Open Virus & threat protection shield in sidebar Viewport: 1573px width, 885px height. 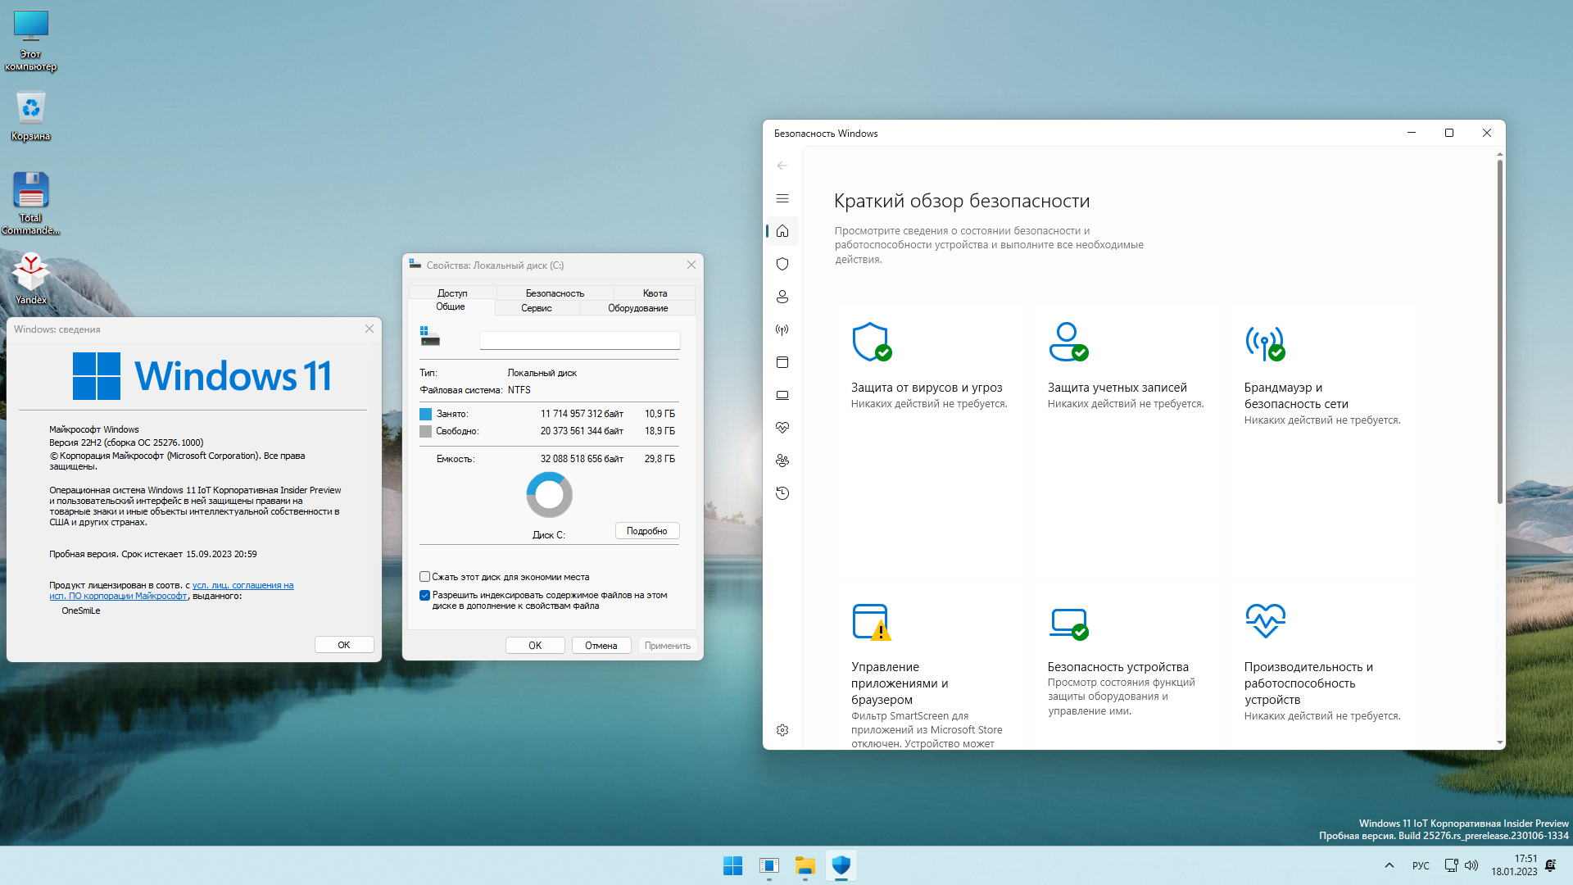click(782, 264)
